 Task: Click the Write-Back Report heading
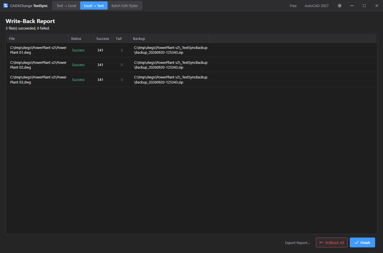(30, 21)
